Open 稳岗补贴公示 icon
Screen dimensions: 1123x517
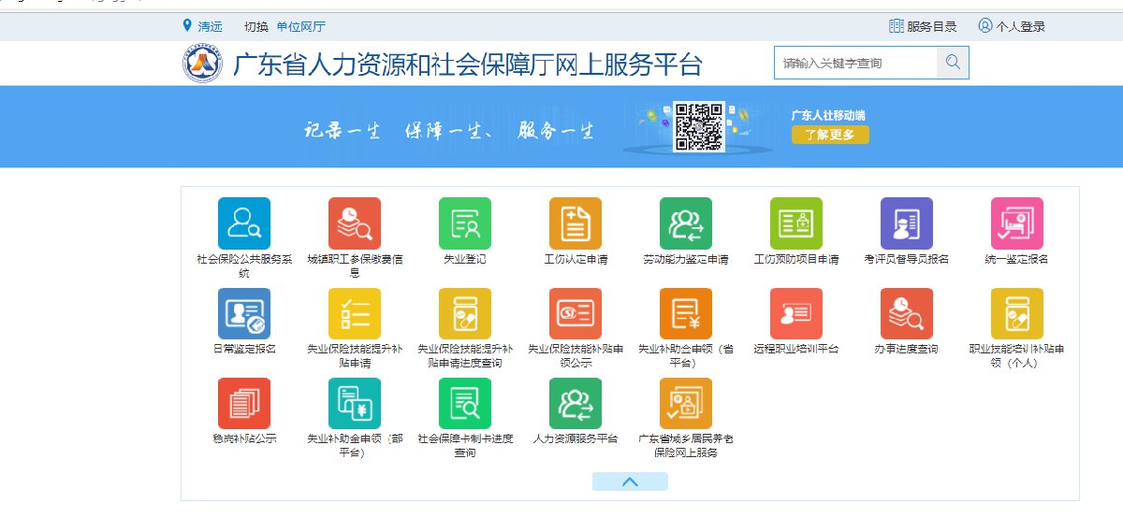click(243, 403)
